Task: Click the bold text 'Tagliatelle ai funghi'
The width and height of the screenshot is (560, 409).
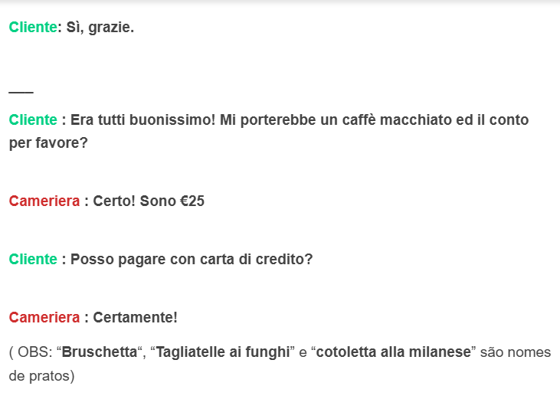Action: (x=223, y=352)
